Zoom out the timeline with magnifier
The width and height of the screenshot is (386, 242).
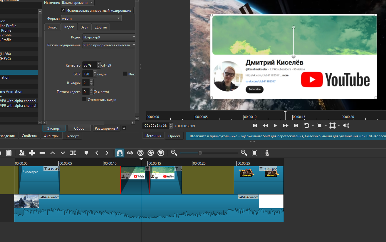(x=174, y=153)
